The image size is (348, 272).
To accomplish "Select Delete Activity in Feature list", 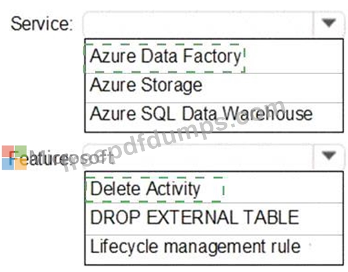I will [145, 189].
